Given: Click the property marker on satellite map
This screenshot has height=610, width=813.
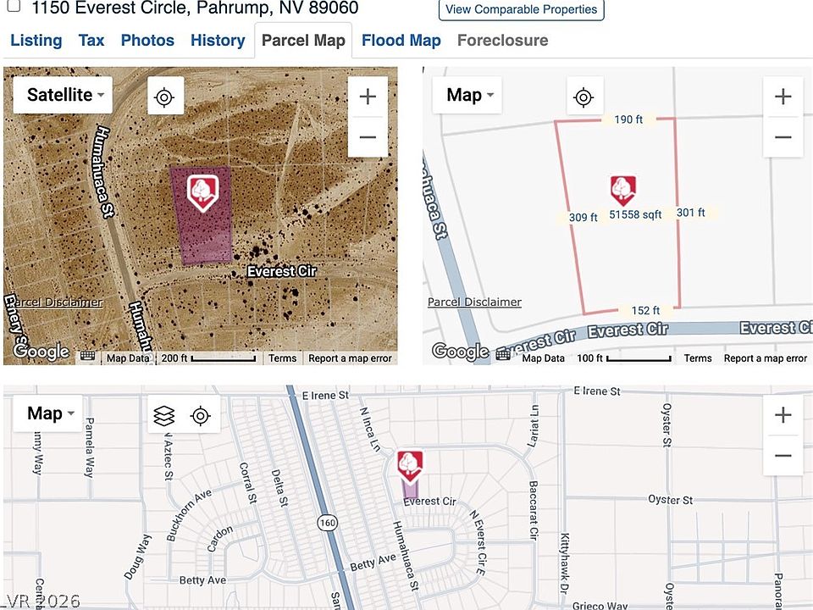Looking at the screenshot, I should click(202, 193).
